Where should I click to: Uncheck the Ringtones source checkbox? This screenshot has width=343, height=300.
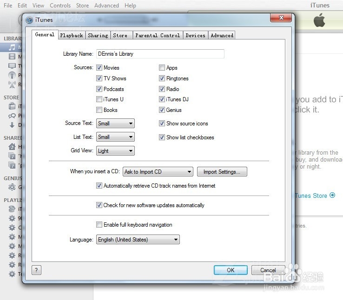(x=162, y=78)
